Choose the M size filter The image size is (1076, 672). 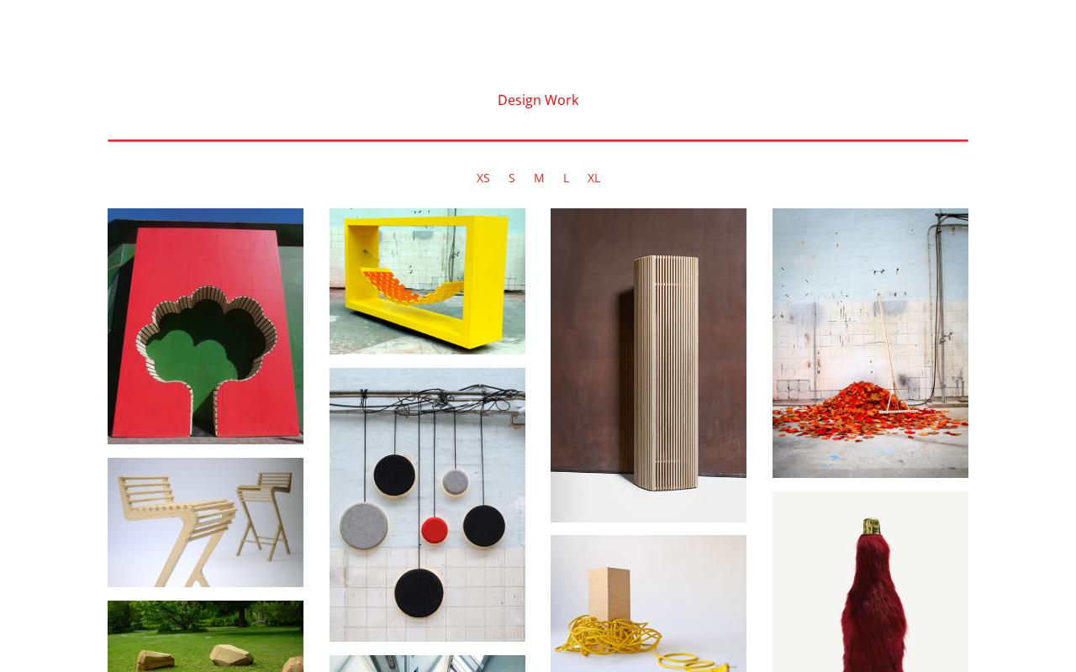[x=539, y=178]
